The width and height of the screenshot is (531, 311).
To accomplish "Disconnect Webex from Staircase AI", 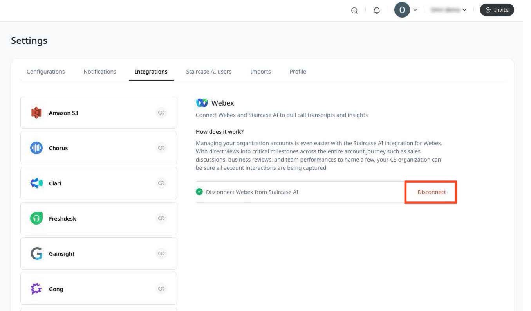I will [432, 192].
